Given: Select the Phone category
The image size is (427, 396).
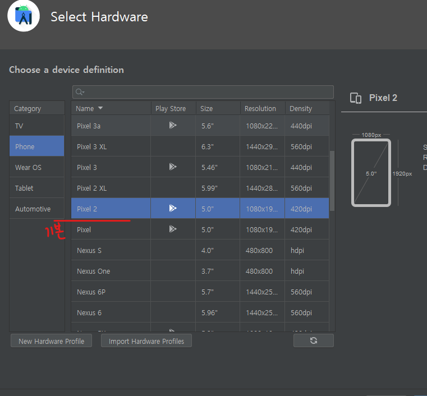Looking at the screenshot, I should [x=37, y=146].
